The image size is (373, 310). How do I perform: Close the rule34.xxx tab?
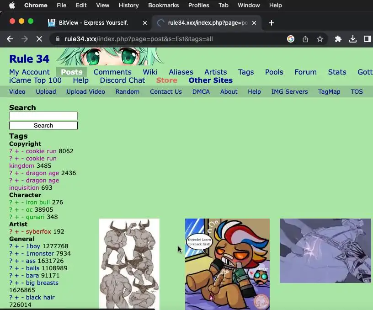tap(254, 23)
